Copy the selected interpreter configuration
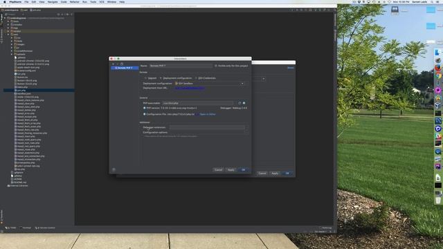Screen dimensions: 443x249 point(122,64)
